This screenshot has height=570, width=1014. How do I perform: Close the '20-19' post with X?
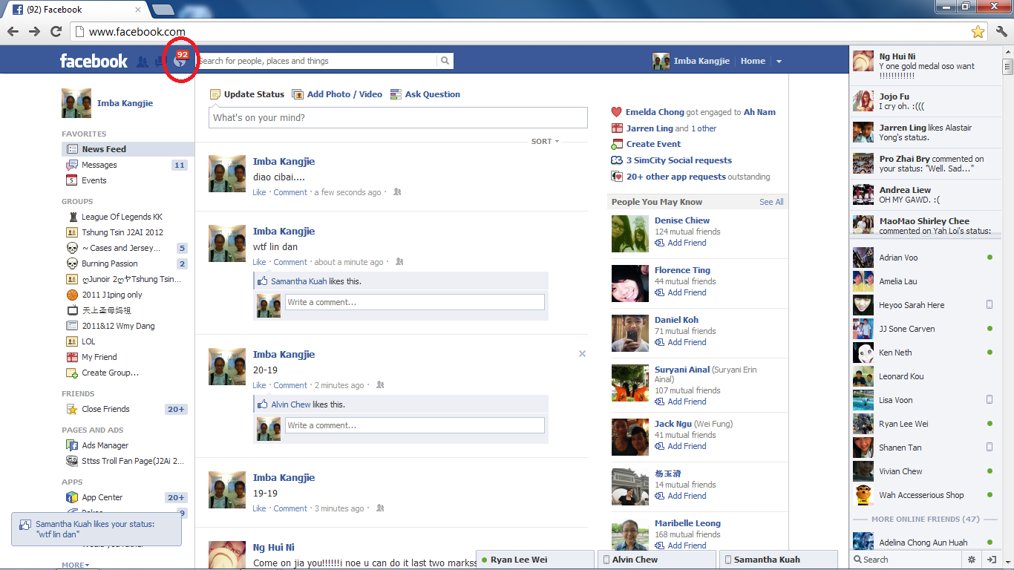point(582,354)
